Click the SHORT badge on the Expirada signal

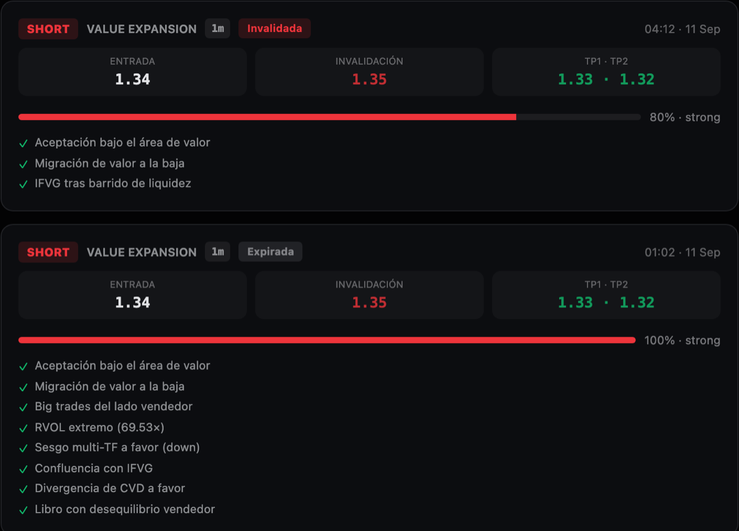click(48, 252)
